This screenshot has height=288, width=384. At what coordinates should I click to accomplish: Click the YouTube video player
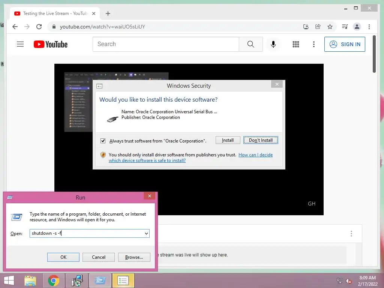click(189, 139)
